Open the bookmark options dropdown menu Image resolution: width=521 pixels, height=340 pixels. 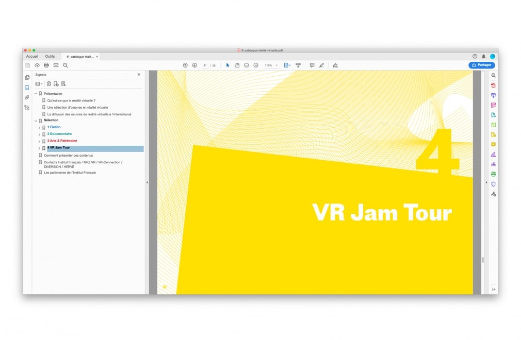tap(39, 84)
